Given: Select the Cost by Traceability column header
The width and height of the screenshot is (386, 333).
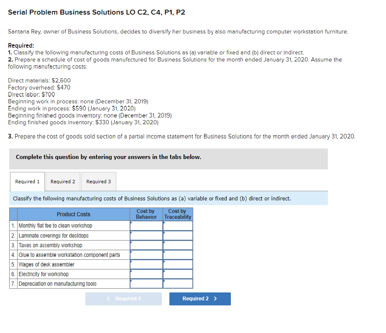Looking at the screenshot, I should click(178, 214).
